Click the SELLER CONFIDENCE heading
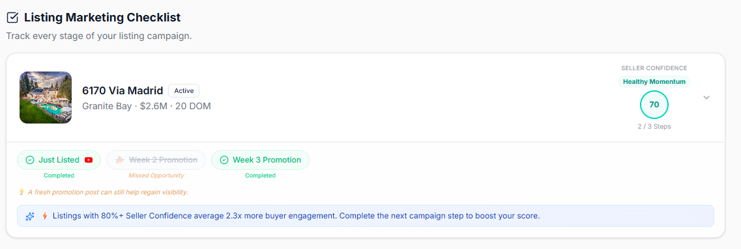Viewport: 741px width, 249px height. 654,68
